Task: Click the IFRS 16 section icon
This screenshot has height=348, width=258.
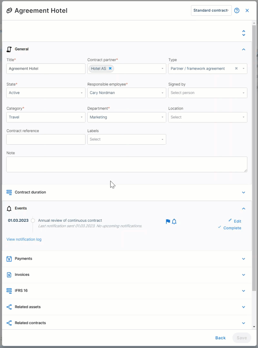Action: (x=9, y=291)
